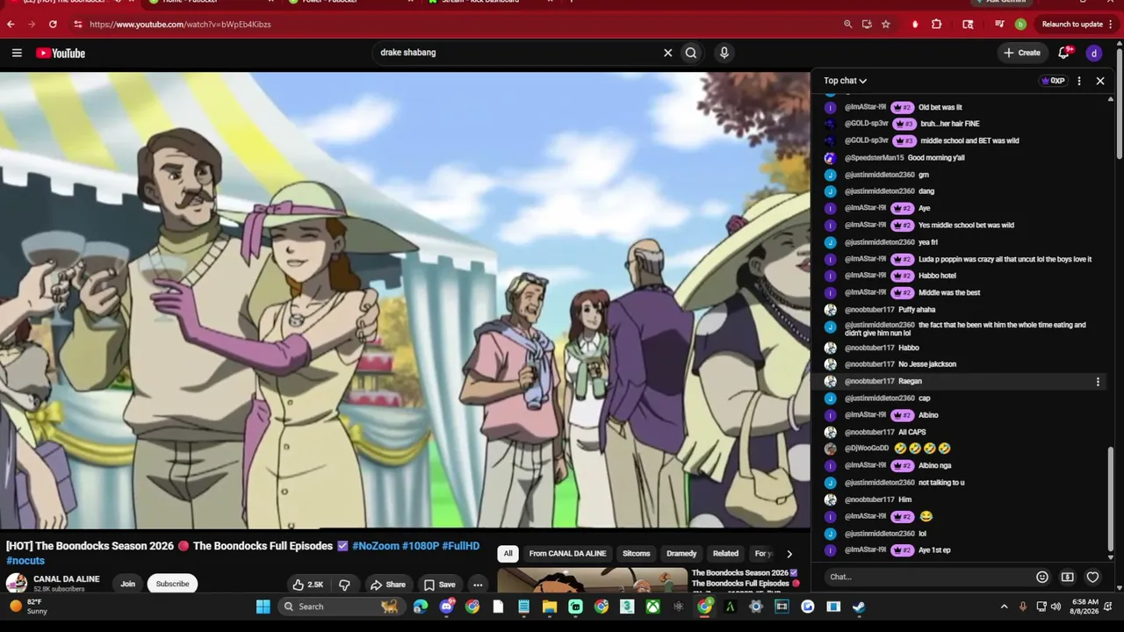Open more options in the chat header

pyautogui.click(x=1079, y=81)
